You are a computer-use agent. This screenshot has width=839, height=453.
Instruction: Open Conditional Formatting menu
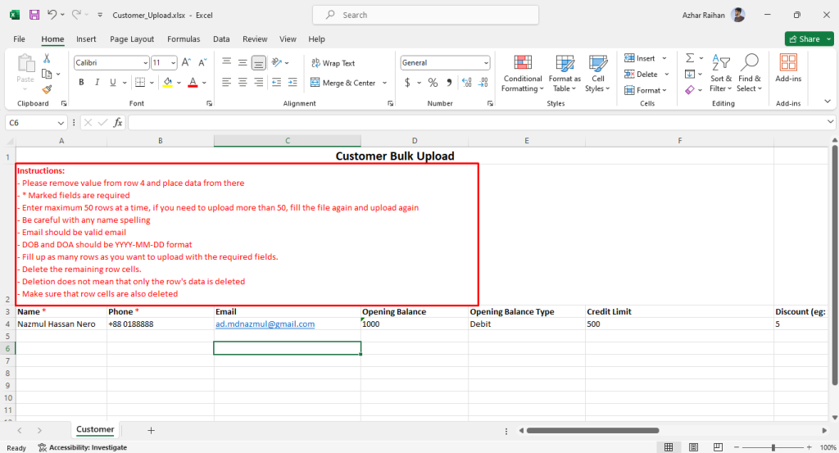pos(522,74)
